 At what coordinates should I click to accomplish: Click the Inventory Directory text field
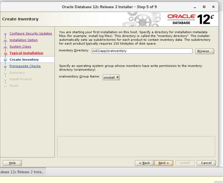[142, 51]
